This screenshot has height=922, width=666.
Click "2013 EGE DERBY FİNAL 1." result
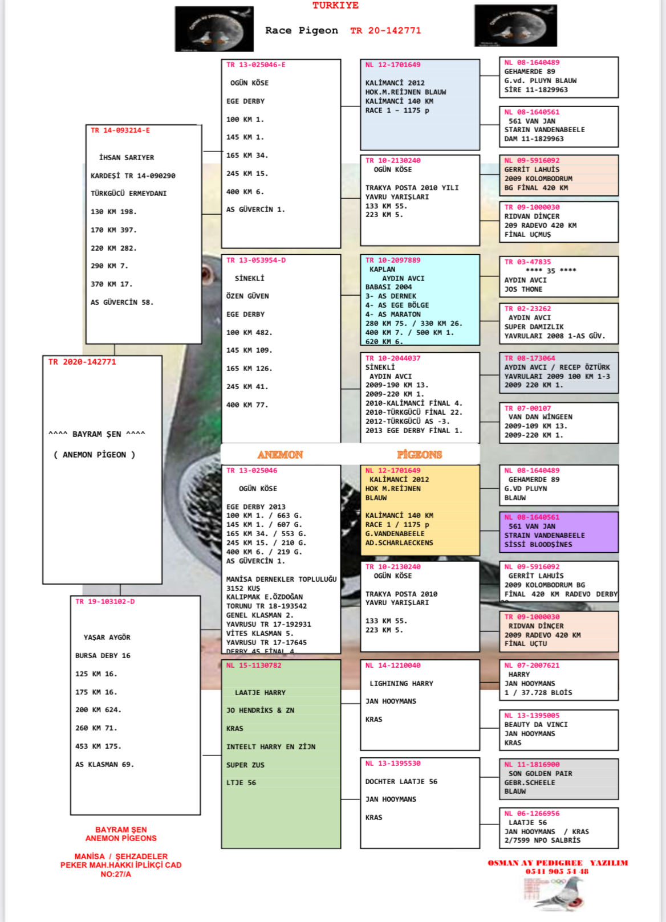(x=414, y=430)
